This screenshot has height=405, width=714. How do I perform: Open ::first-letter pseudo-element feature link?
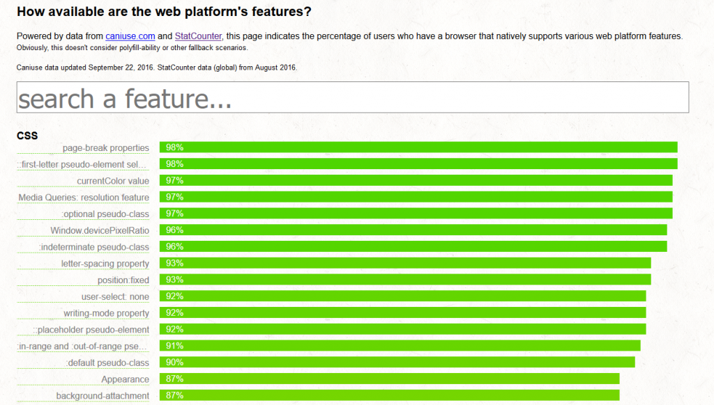point(82,164)
